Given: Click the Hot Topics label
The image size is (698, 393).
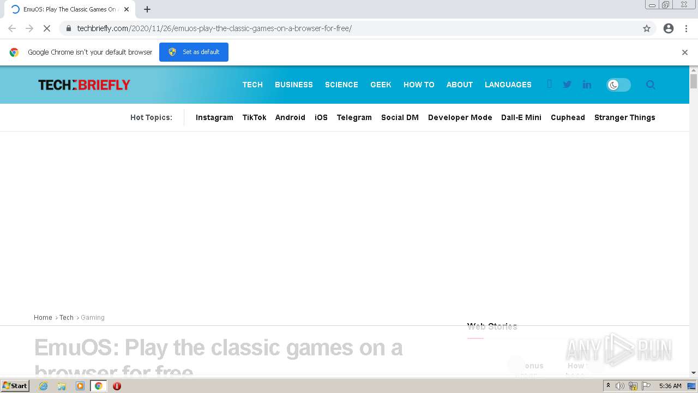Looking at the screenshot, I should pos(151,117).
